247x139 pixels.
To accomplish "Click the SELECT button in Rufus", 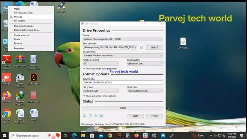I will tap(154, 47).
